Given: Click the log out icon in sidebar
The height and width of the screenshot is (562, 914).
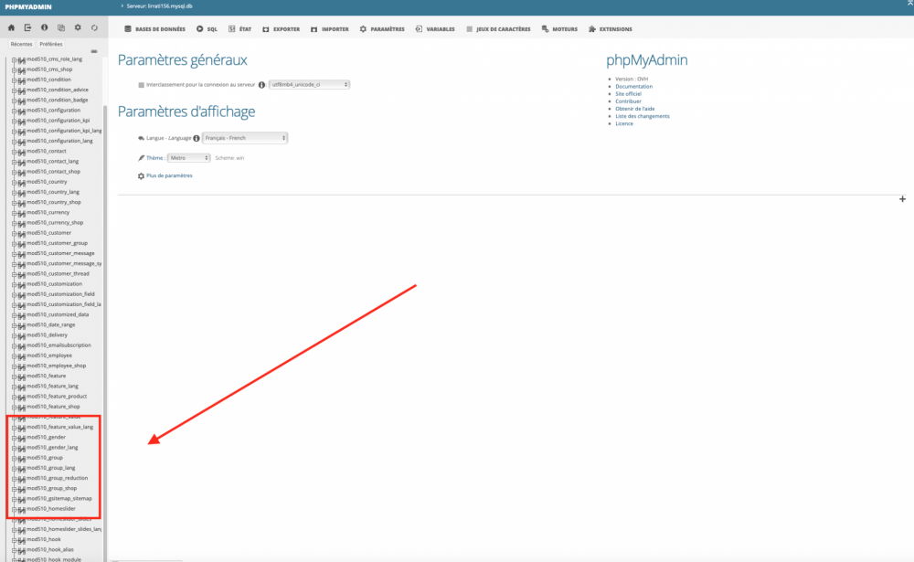Looking at the screenshot, I should [27, 27].
